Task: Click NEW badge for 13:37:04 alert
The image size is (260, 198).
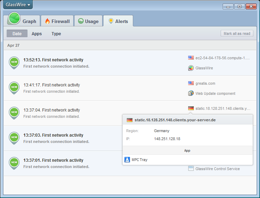Action: tap(14, 113)
